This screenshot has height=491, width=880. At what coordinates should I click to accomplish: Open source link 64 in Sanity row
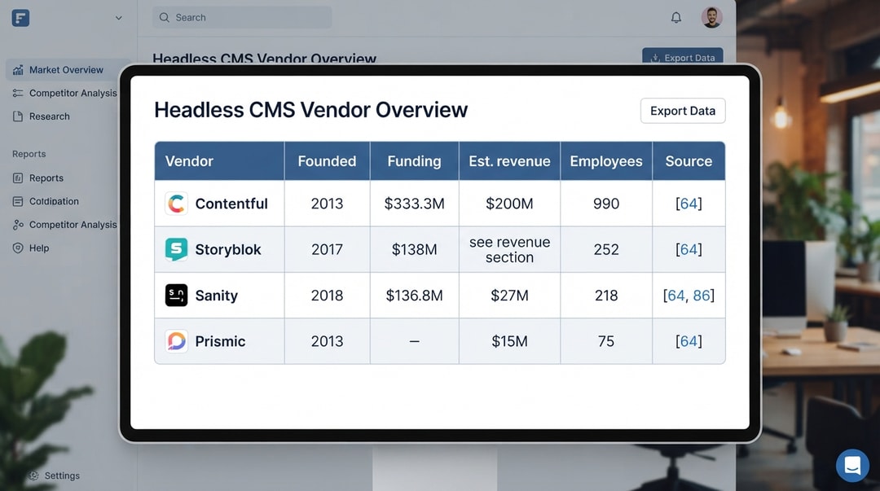tap(676, 295)
